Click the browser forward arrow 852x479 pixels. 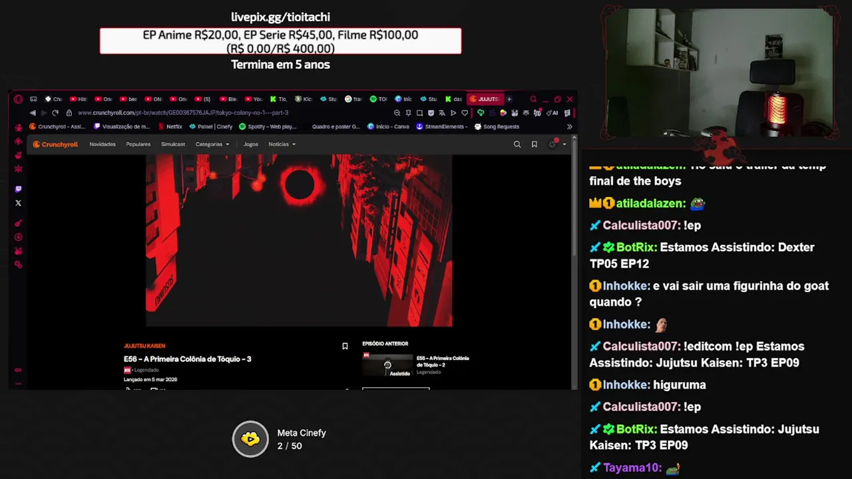(44, 113)
